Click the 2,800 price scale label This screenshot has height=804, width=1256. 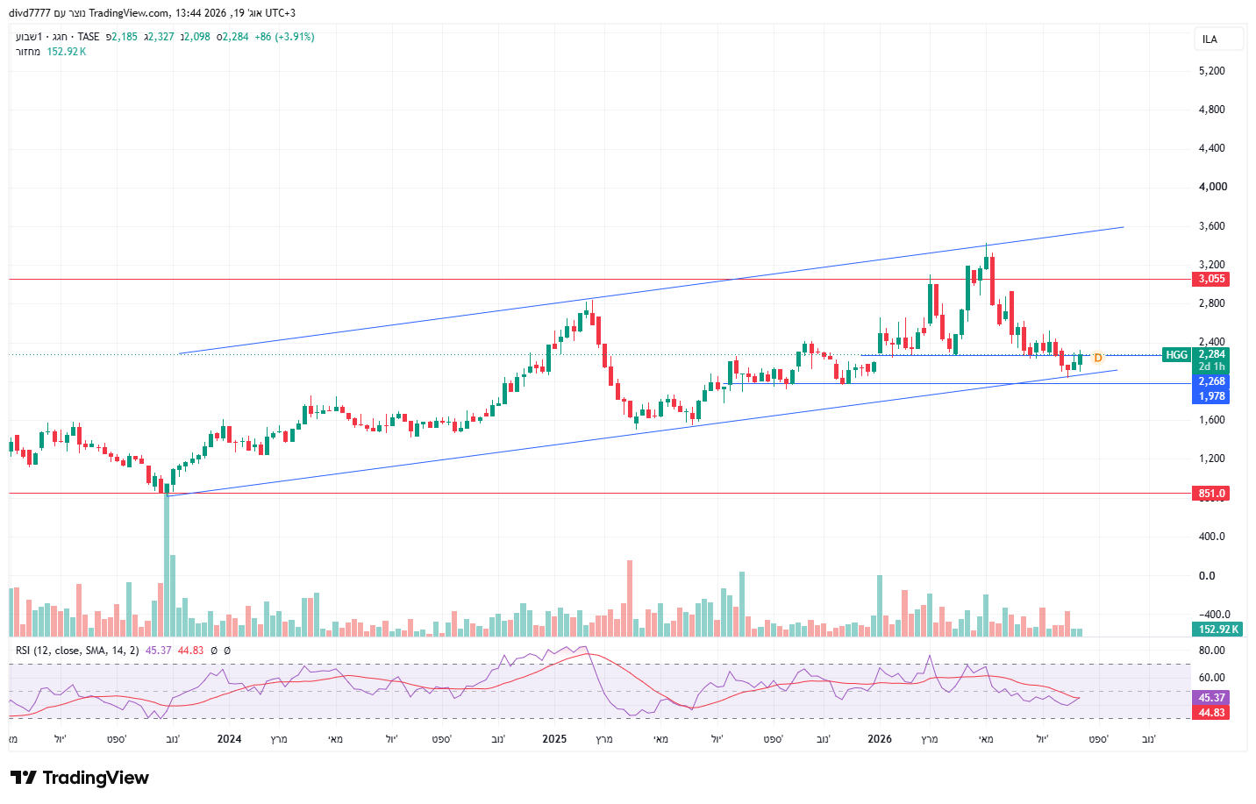(x=1211, y=303)
